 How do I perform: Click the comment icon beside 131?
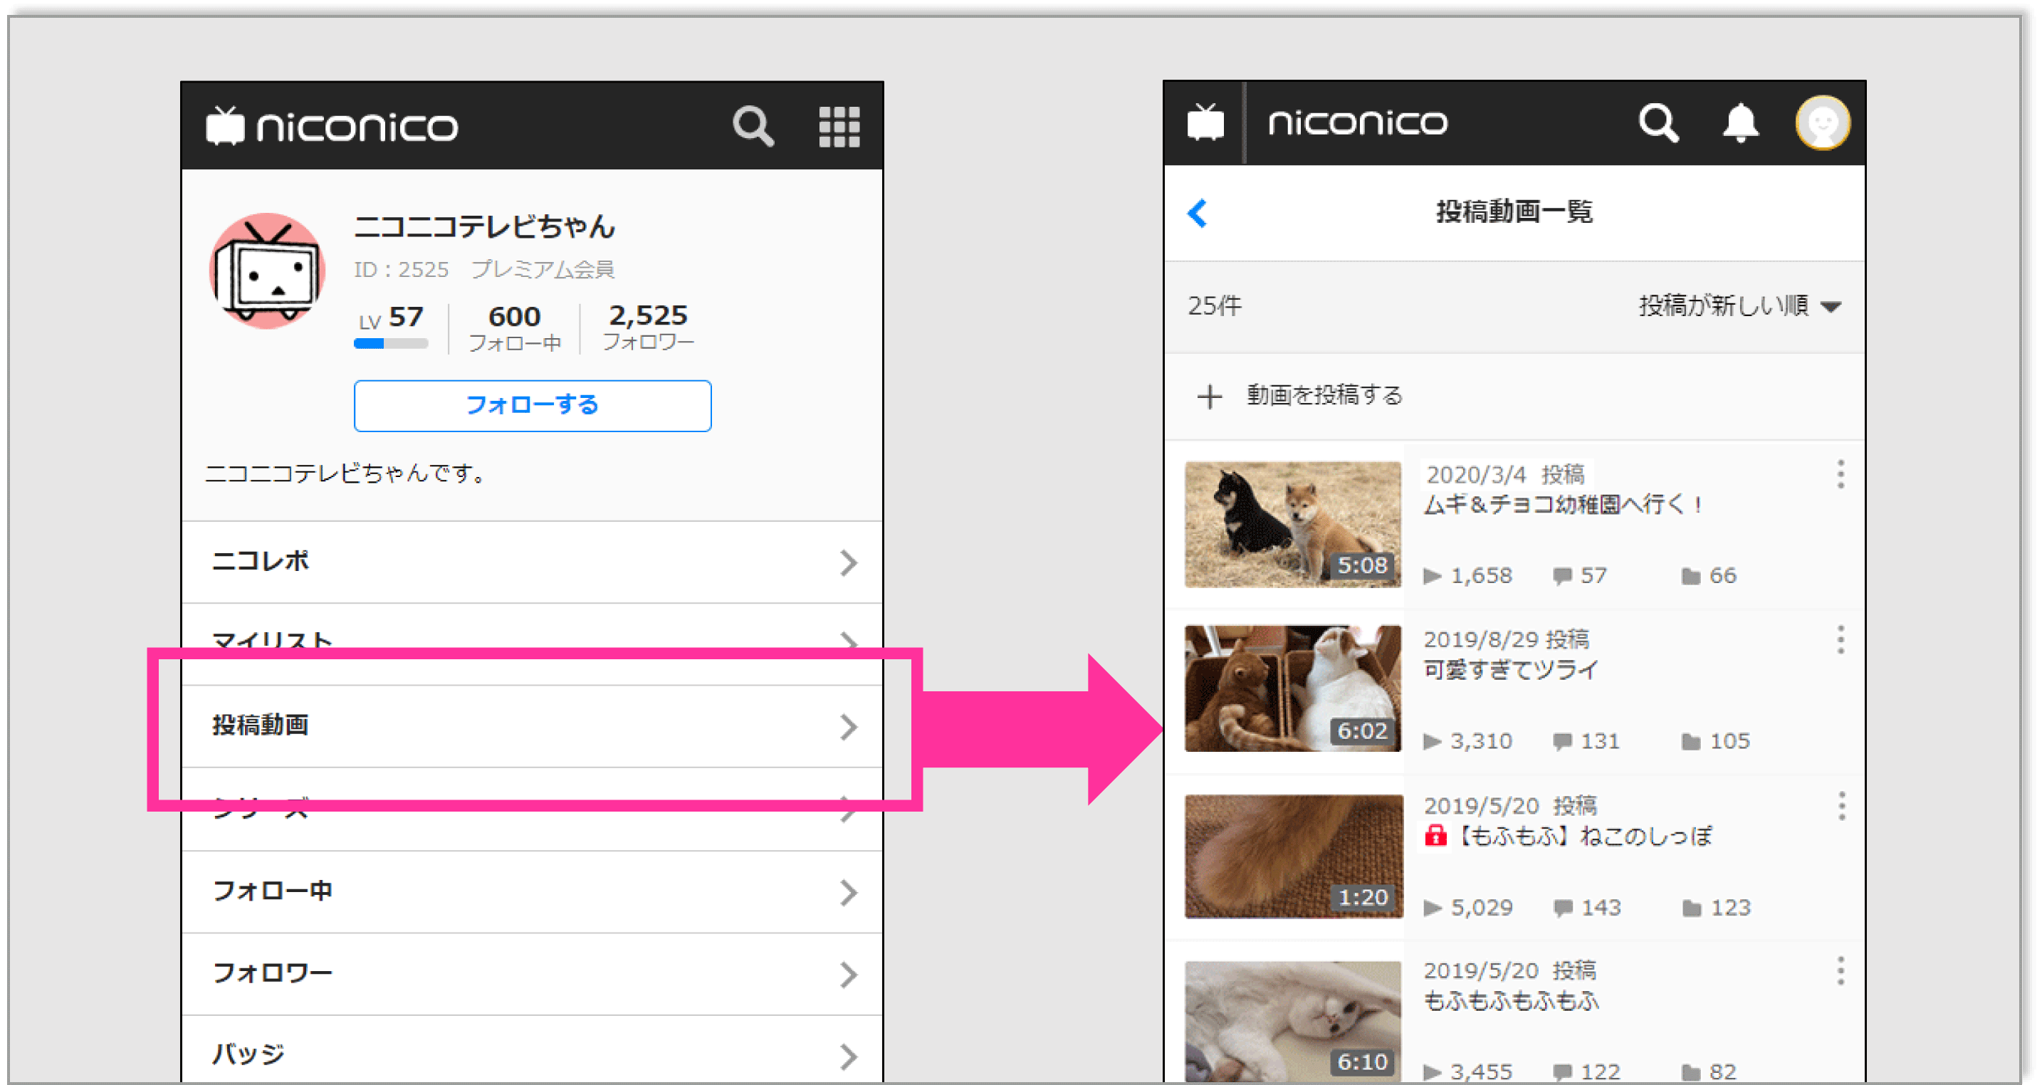(x=1561, y=742)
